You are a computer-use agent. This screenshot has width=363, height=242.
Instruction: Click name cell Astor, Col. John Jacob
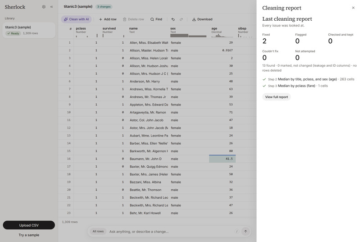(x=148, y=120)
